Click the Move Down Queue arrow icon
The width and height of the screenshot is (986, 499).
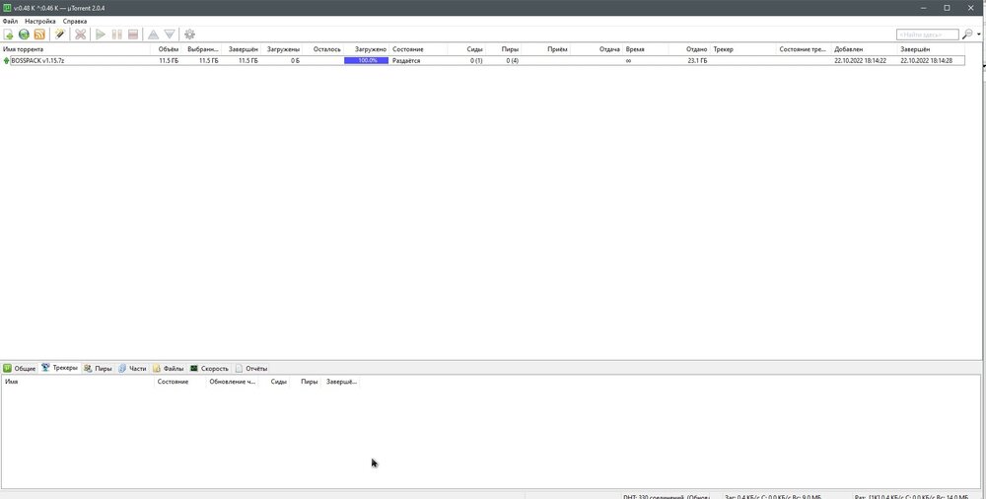point(170,35)
